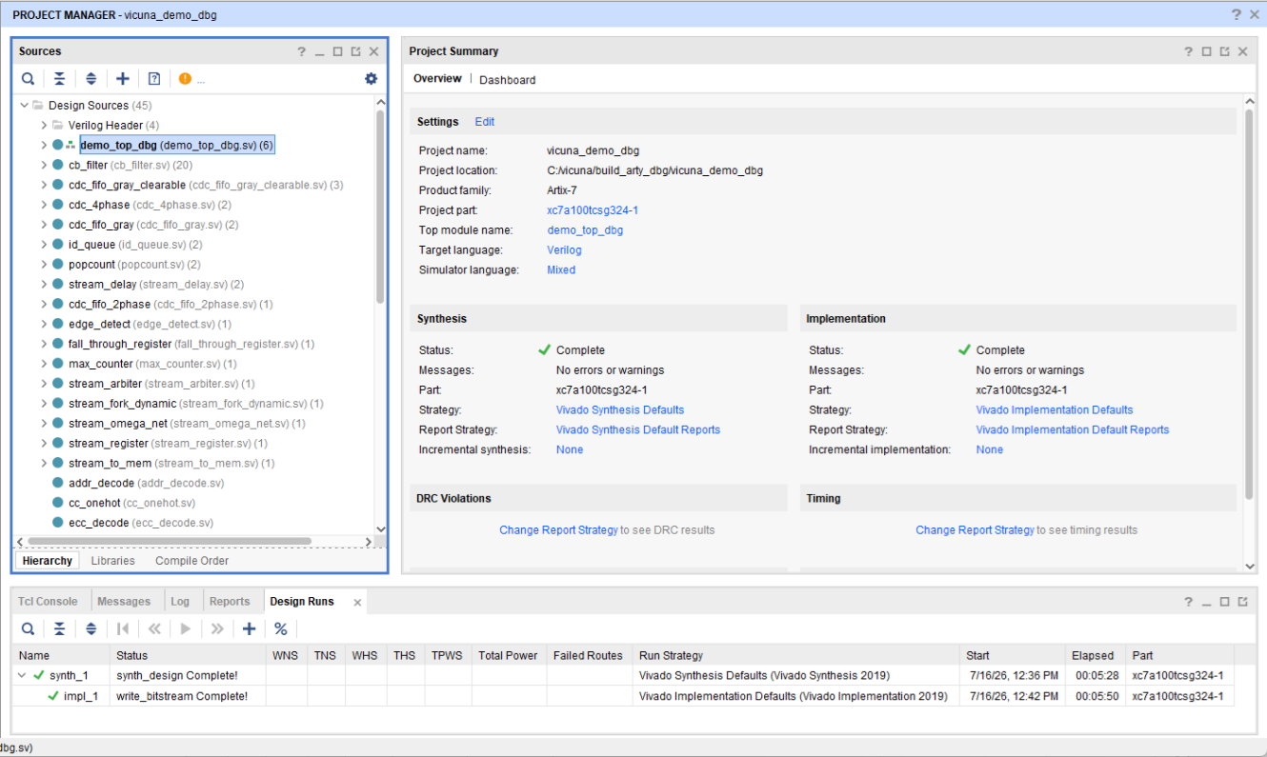This screenshot has width=1267, height=757.
Task: Open the Tcl Console tab
Action: (48, 602)
